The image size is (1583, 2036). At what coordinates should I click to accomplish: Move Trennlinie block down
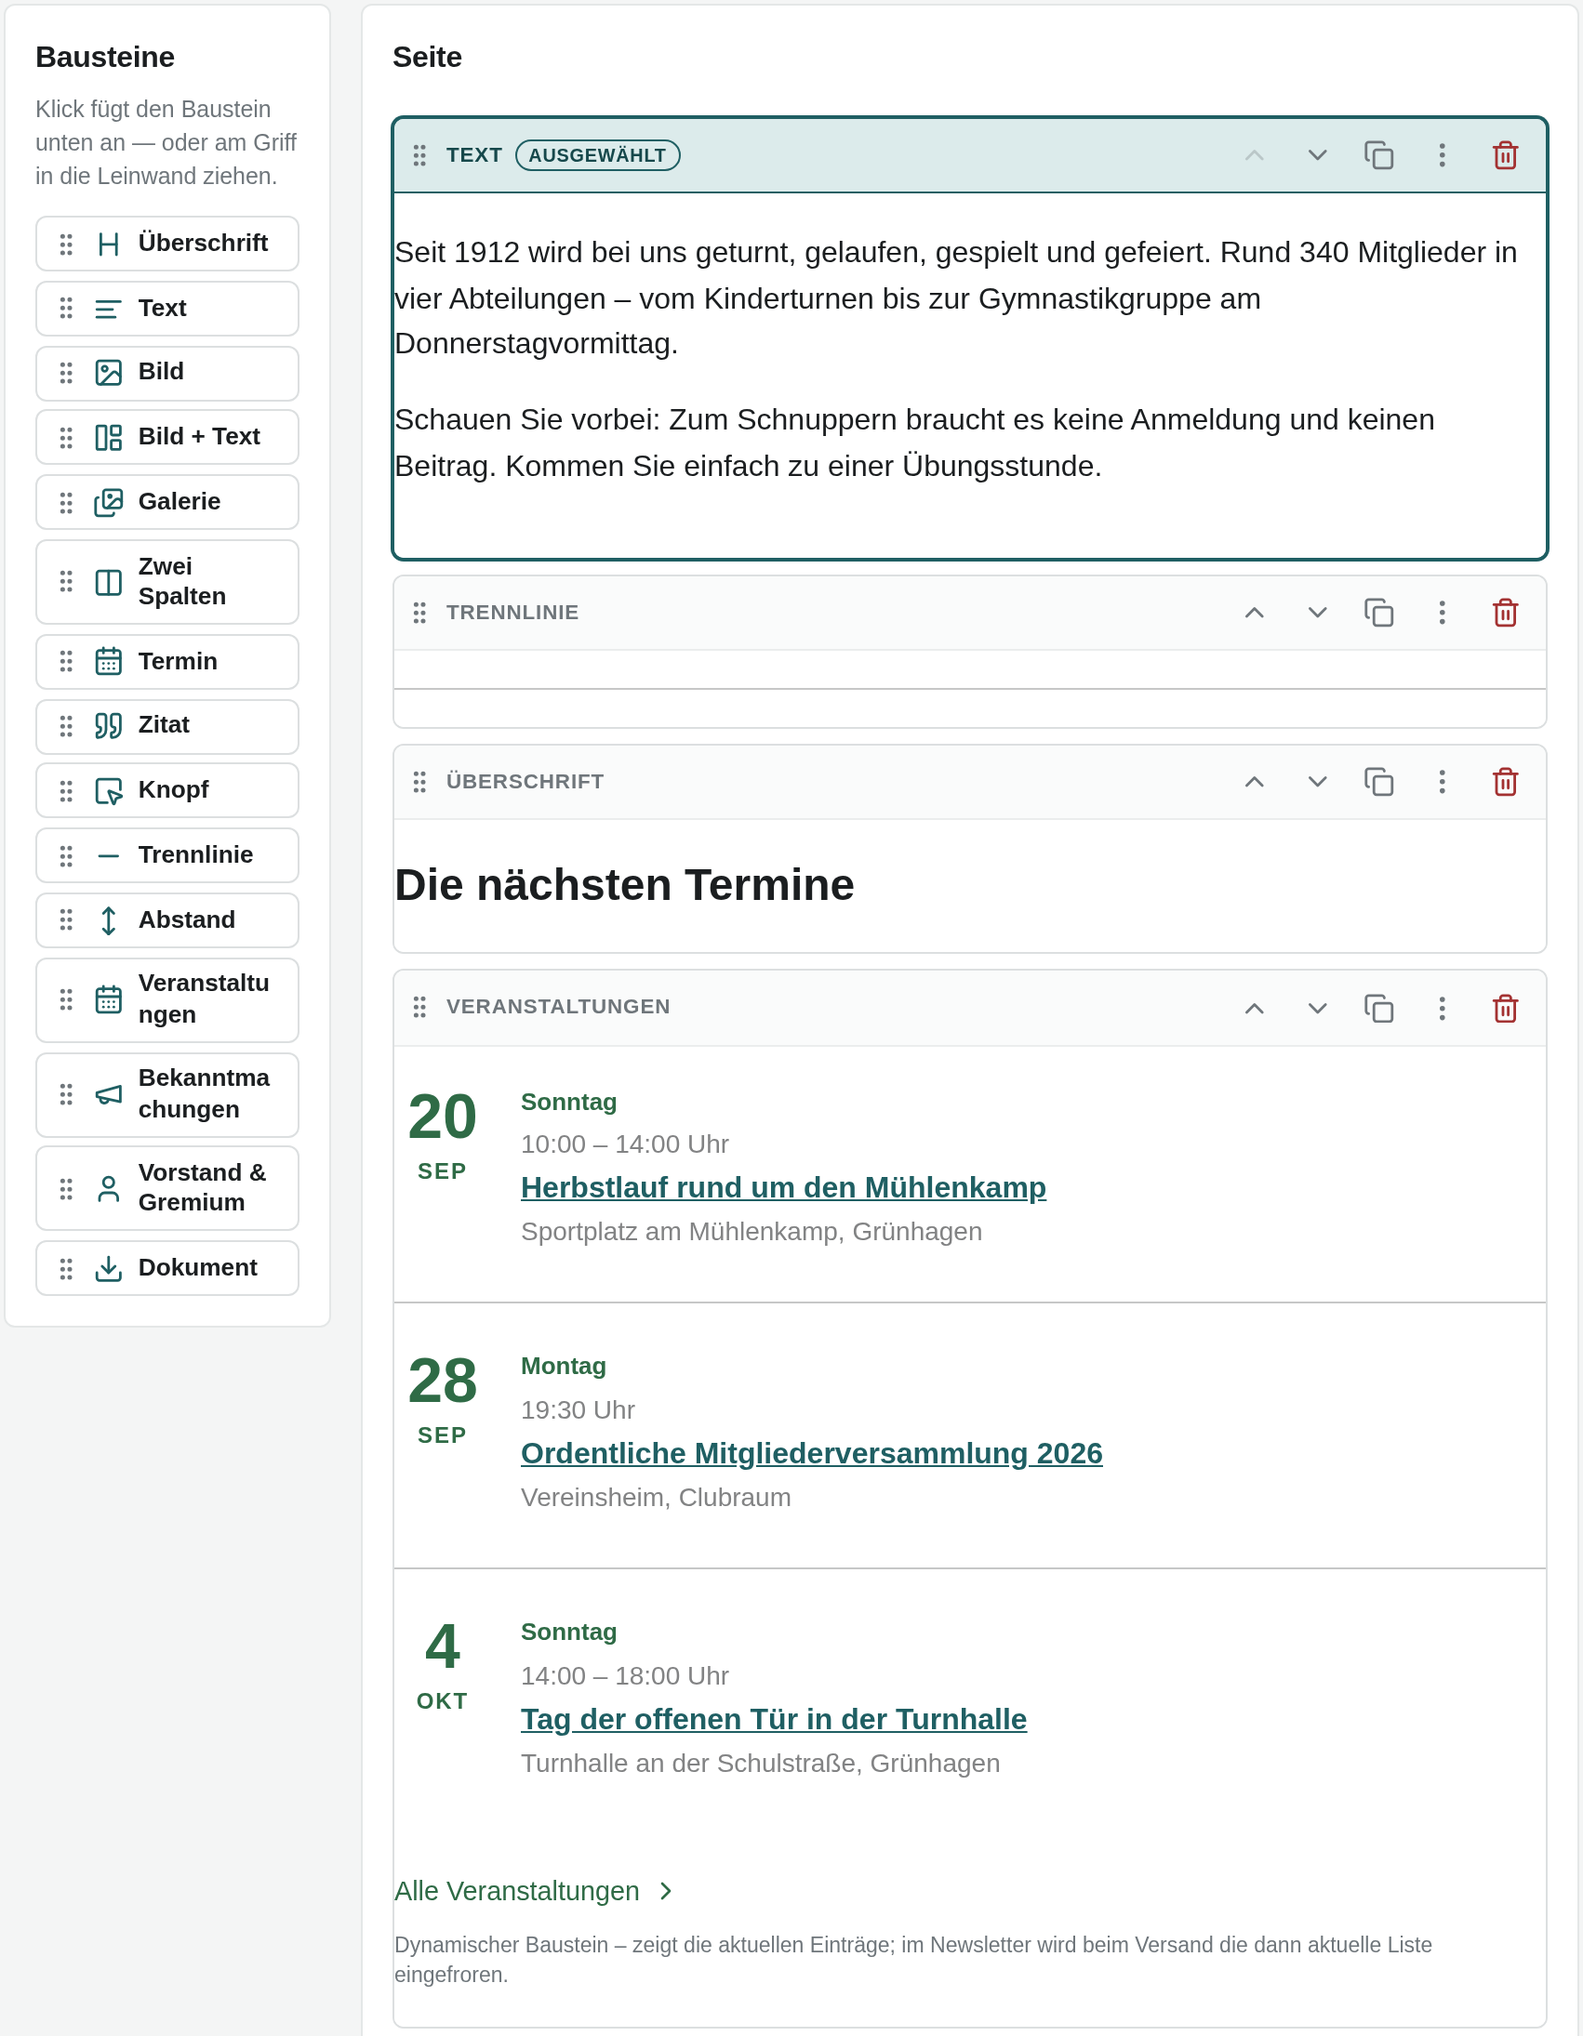pyautogui.click(x=1316, y=614)
